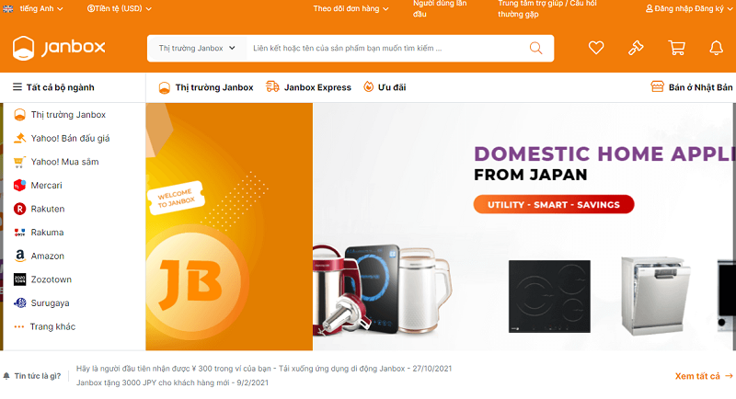Open the auction gavel icon
Viewport: 736px width, 399px height.
[x=636, y=48]
